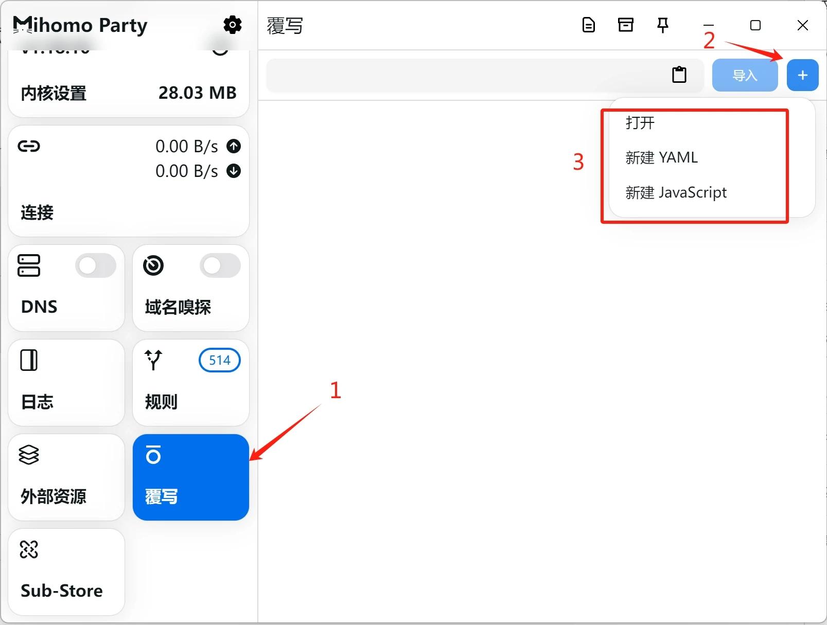
Task: Click the 导入 import button
Action: (x=745, y=75)
